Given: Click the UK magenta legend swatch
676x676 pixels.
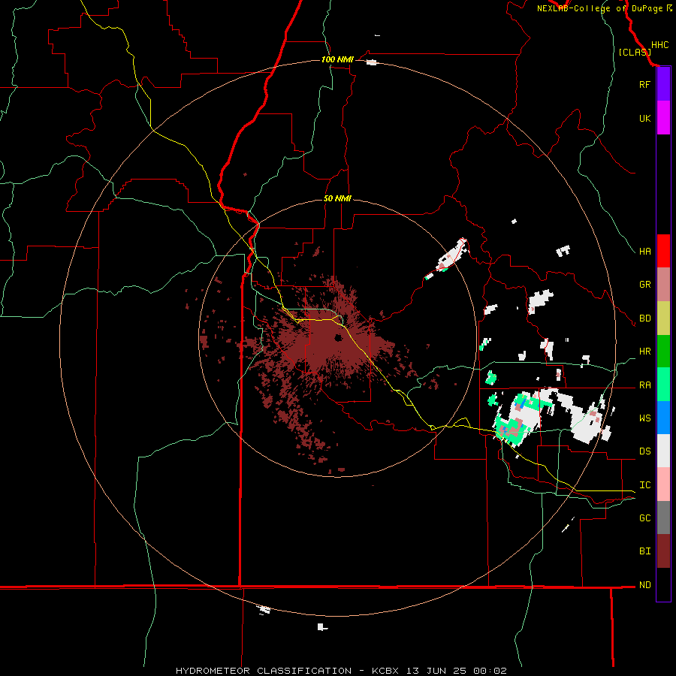Looking at the screenshot, I should 663,118.
